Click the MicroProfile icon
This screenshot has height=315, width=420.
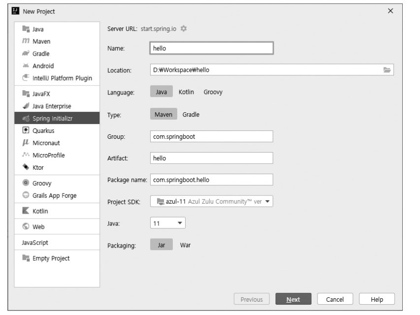(26, 155)
